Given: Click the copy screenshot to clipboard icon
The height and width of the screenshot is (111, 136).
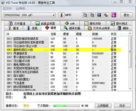Looking at the screenshot, I should [92, 15].
